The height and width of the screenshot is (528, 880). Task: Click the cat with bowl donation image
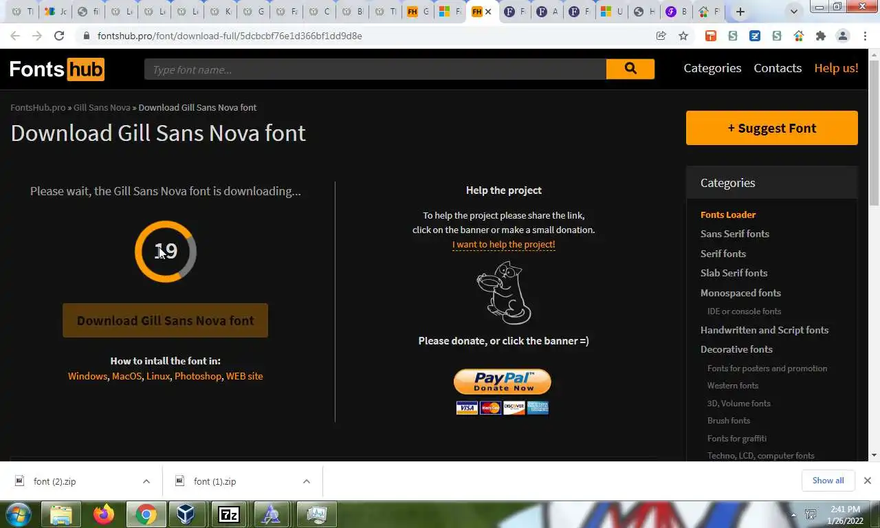pos(504,292)
